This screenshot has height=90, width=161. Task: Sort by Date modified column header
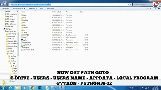[x=56, y=12]
